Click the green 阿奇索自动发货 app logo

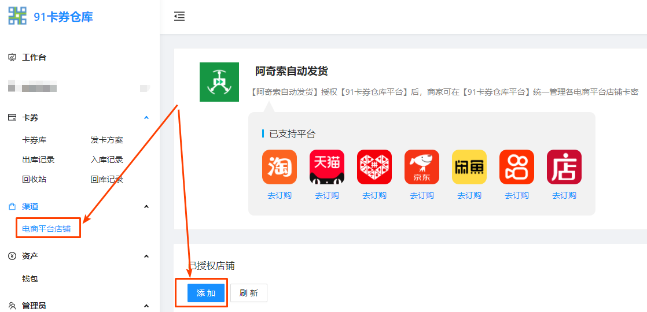(x=219, y=82)
